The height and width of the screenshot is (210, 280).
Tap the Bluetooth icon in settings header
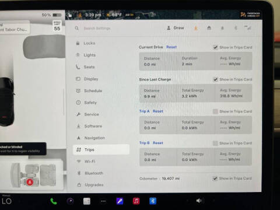tap(236, 28)
